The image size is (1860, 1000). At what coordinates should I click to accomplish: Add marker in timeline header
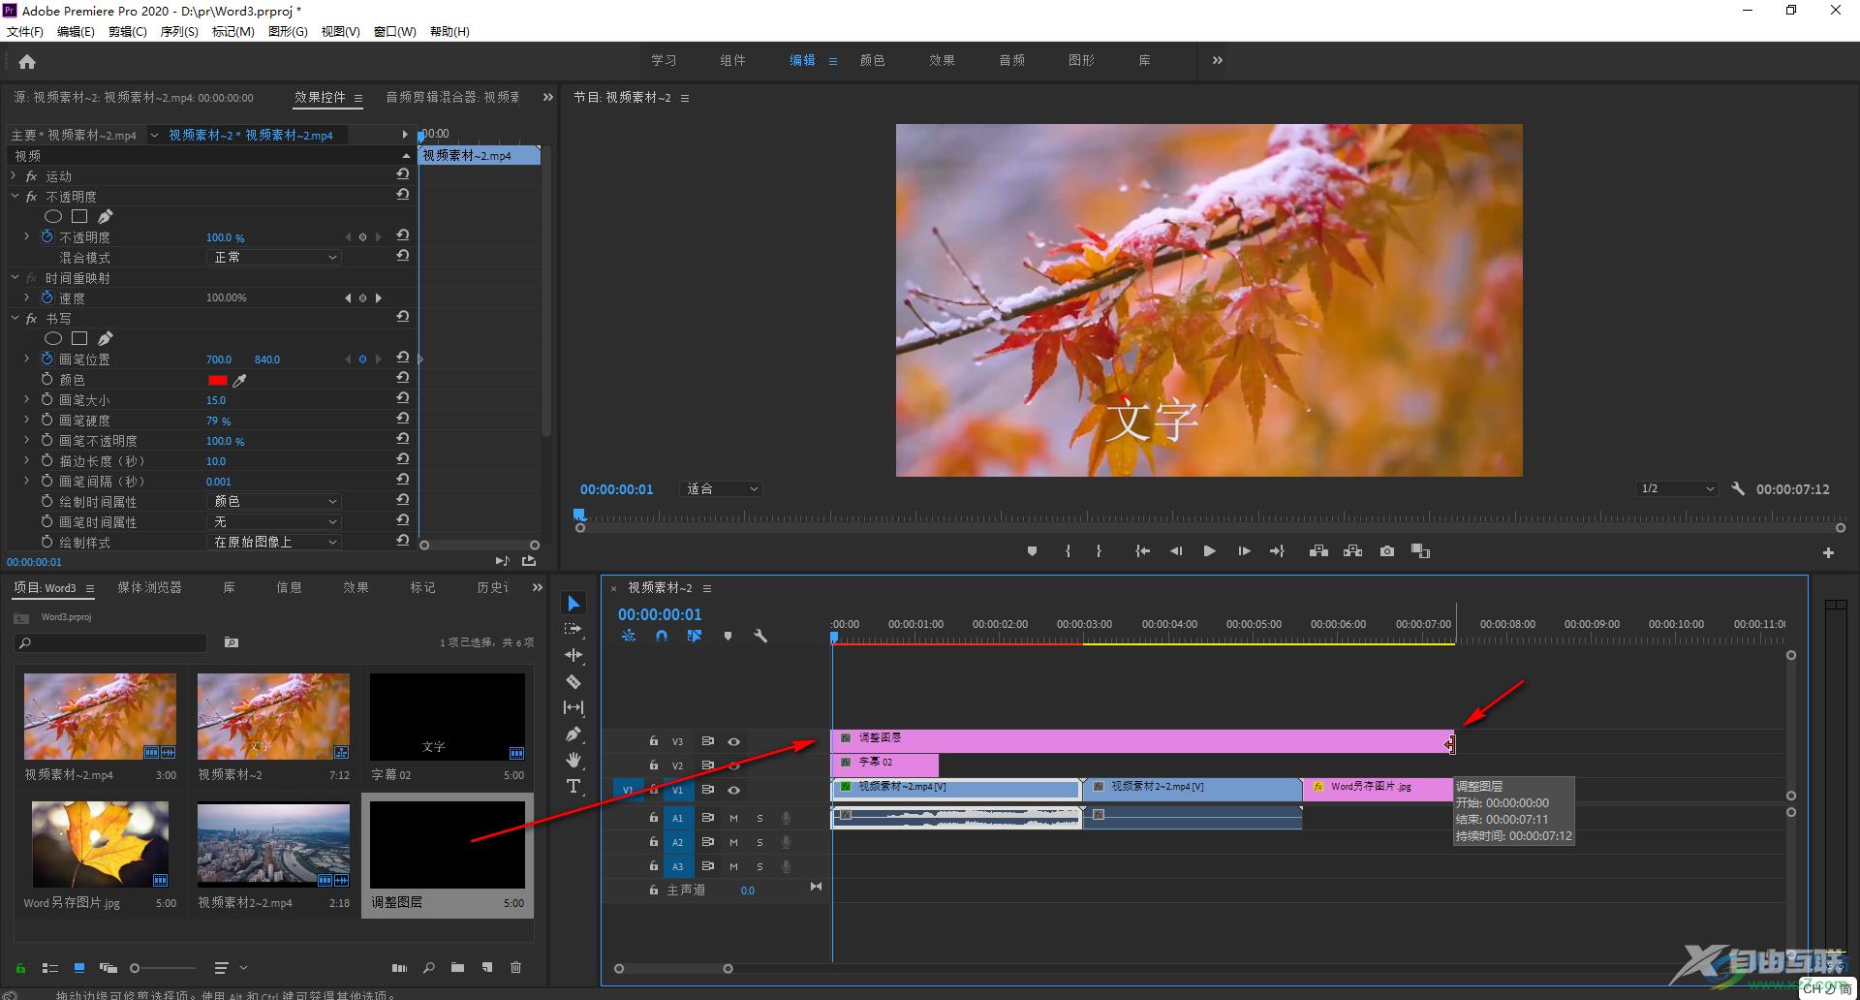tap(728, 637)
